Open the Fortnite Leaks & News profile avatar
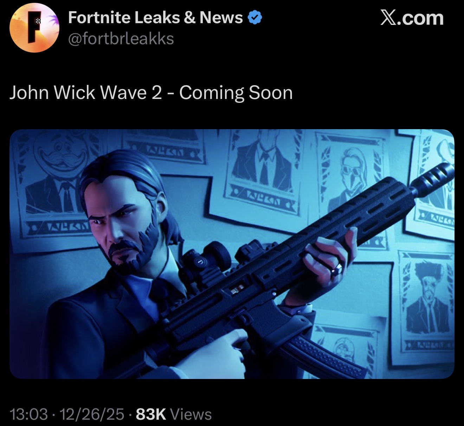 (34, 28)
